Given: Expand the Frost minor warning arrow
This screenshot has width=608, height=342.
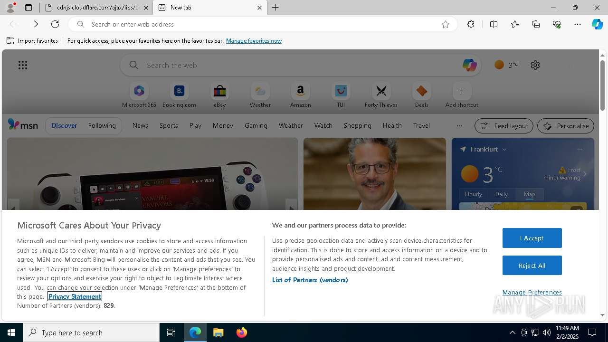Looking at the screenshot, I should [x=585, y=174].
